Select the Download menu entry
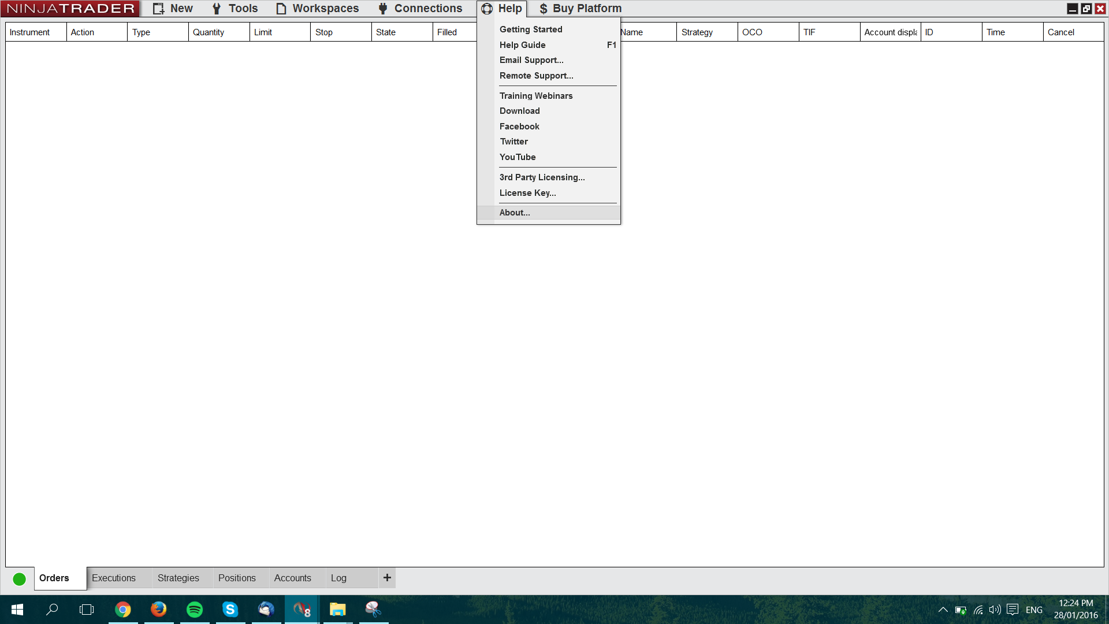This screenshot has height=624, width=1109. click(548, 111)
